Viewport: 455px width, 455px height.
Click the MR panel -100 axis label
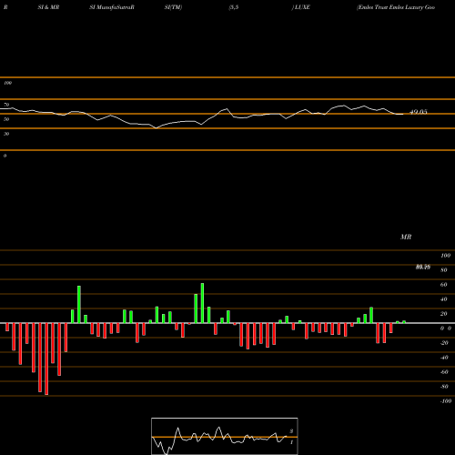446,401
